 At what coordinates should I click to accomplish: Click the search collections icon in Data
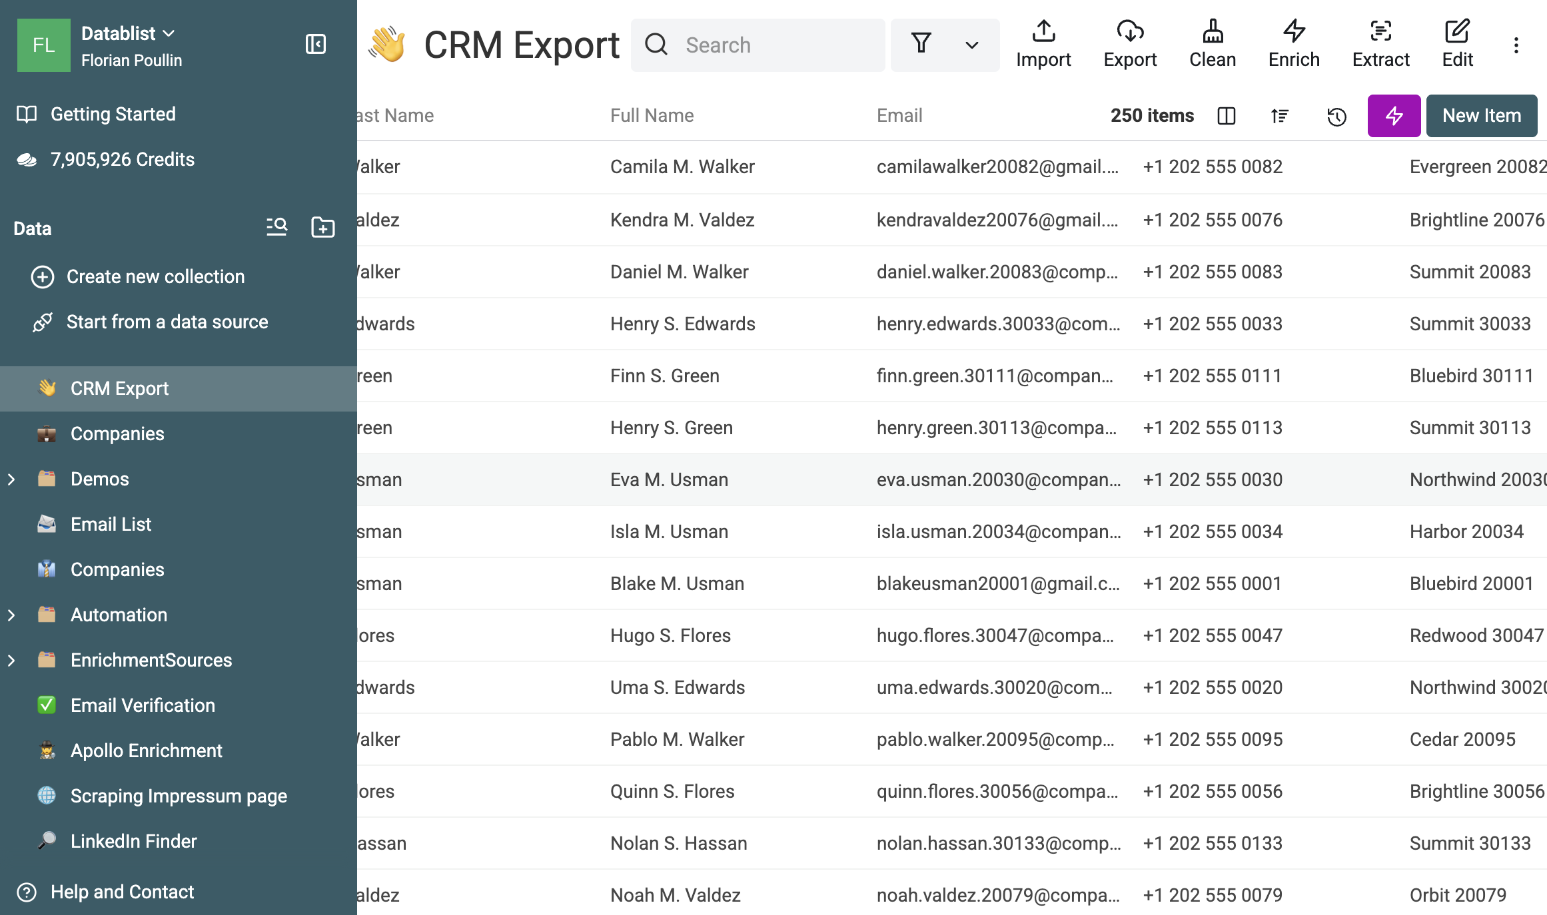276,227
